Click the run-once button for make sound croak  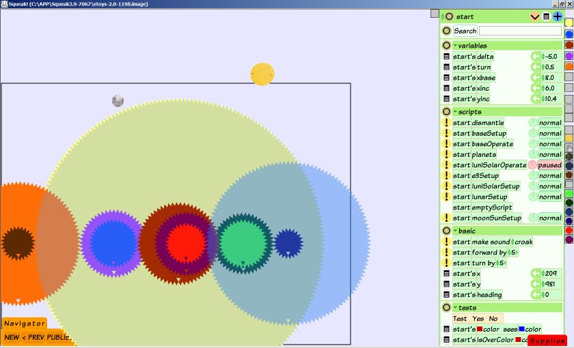[x=446, y=242]
